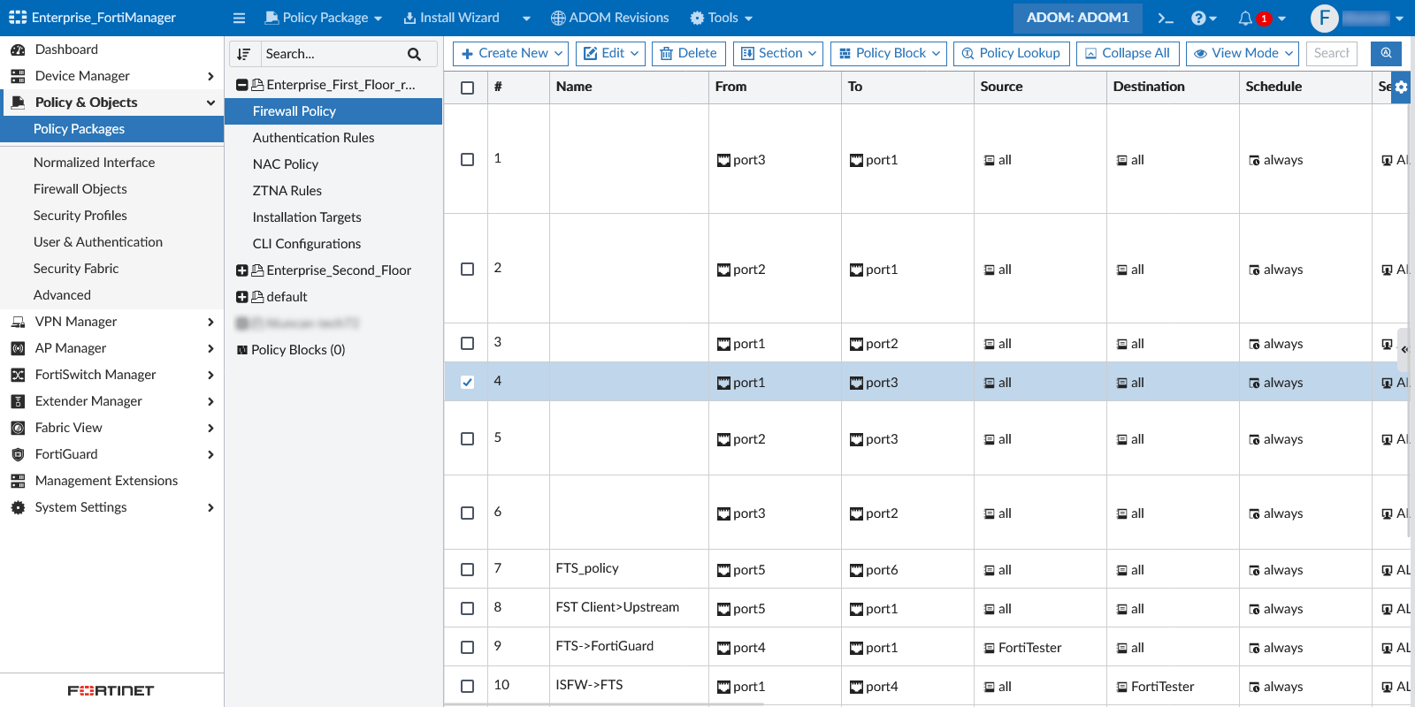The image size is (1415, 707).
Task: Check the box for policy 7 FTS_policy
Action: pos(467,570)
